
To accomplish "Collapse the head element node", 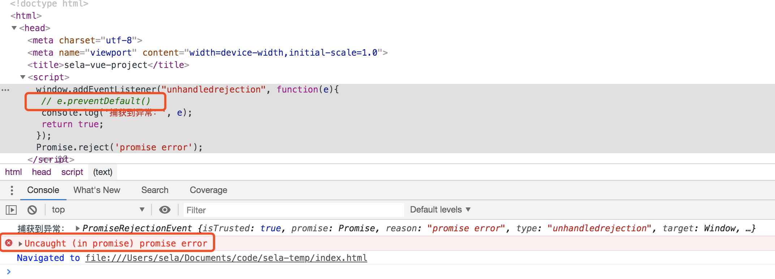I will click(x=14, y=28).
